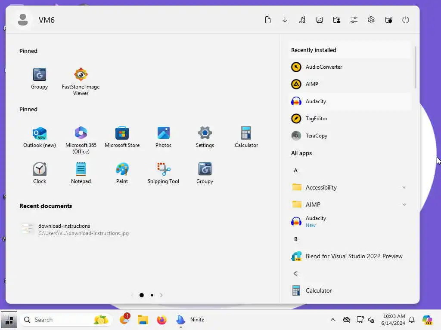
Task: Open the user folder icon in header
Action: coord(337,20)
